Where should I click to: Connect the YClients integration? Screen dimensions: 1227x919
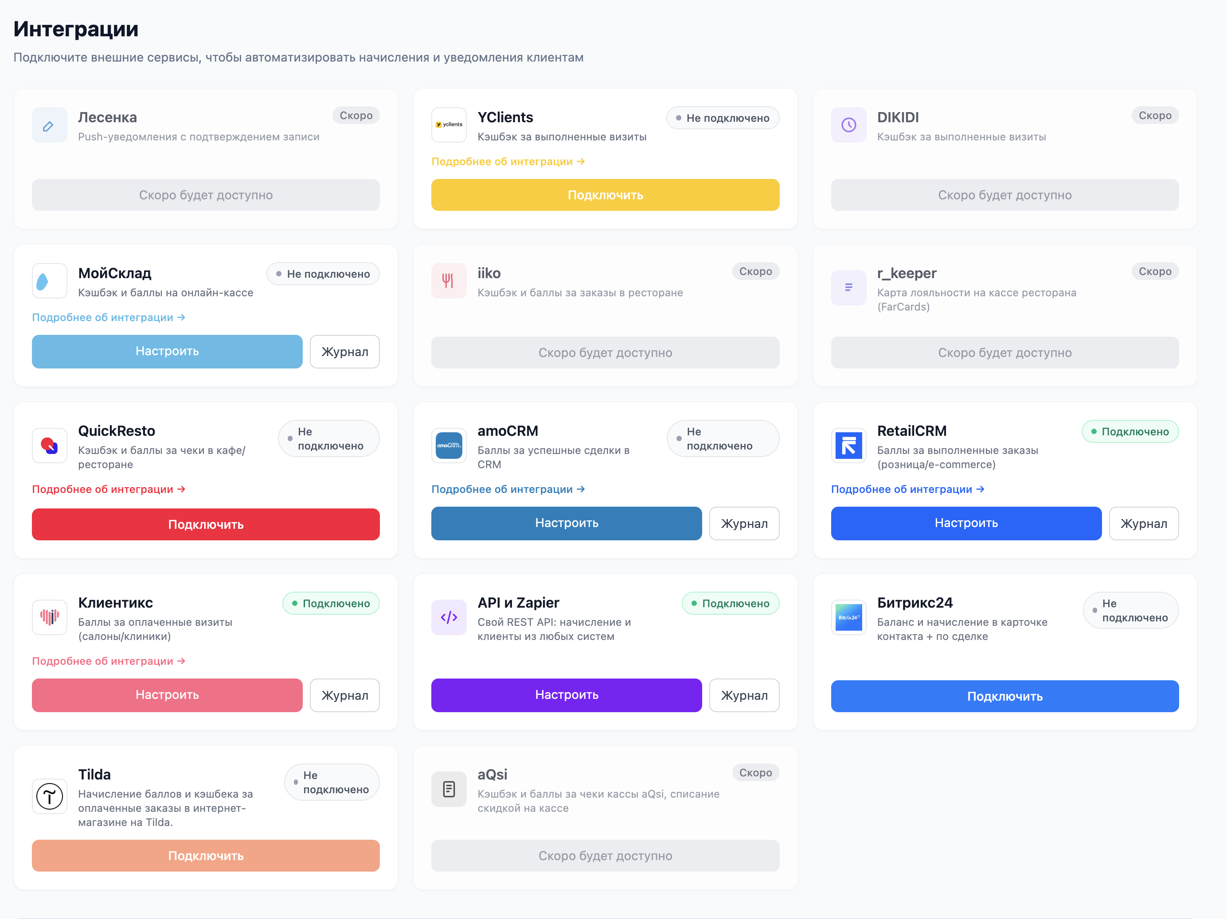(605, 195)
